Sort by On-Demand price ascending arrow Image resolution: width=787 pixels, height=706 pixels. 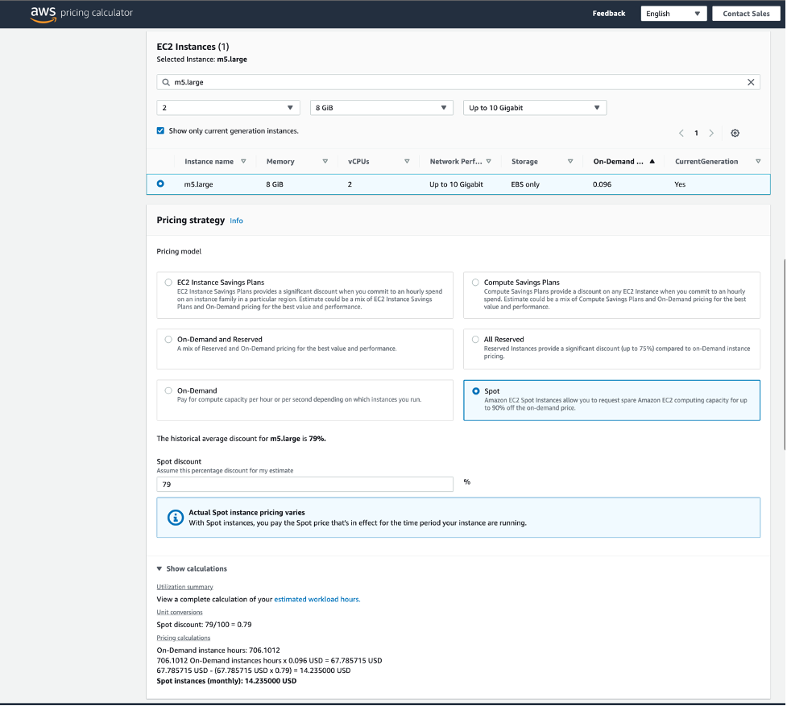tap(652, 162)
